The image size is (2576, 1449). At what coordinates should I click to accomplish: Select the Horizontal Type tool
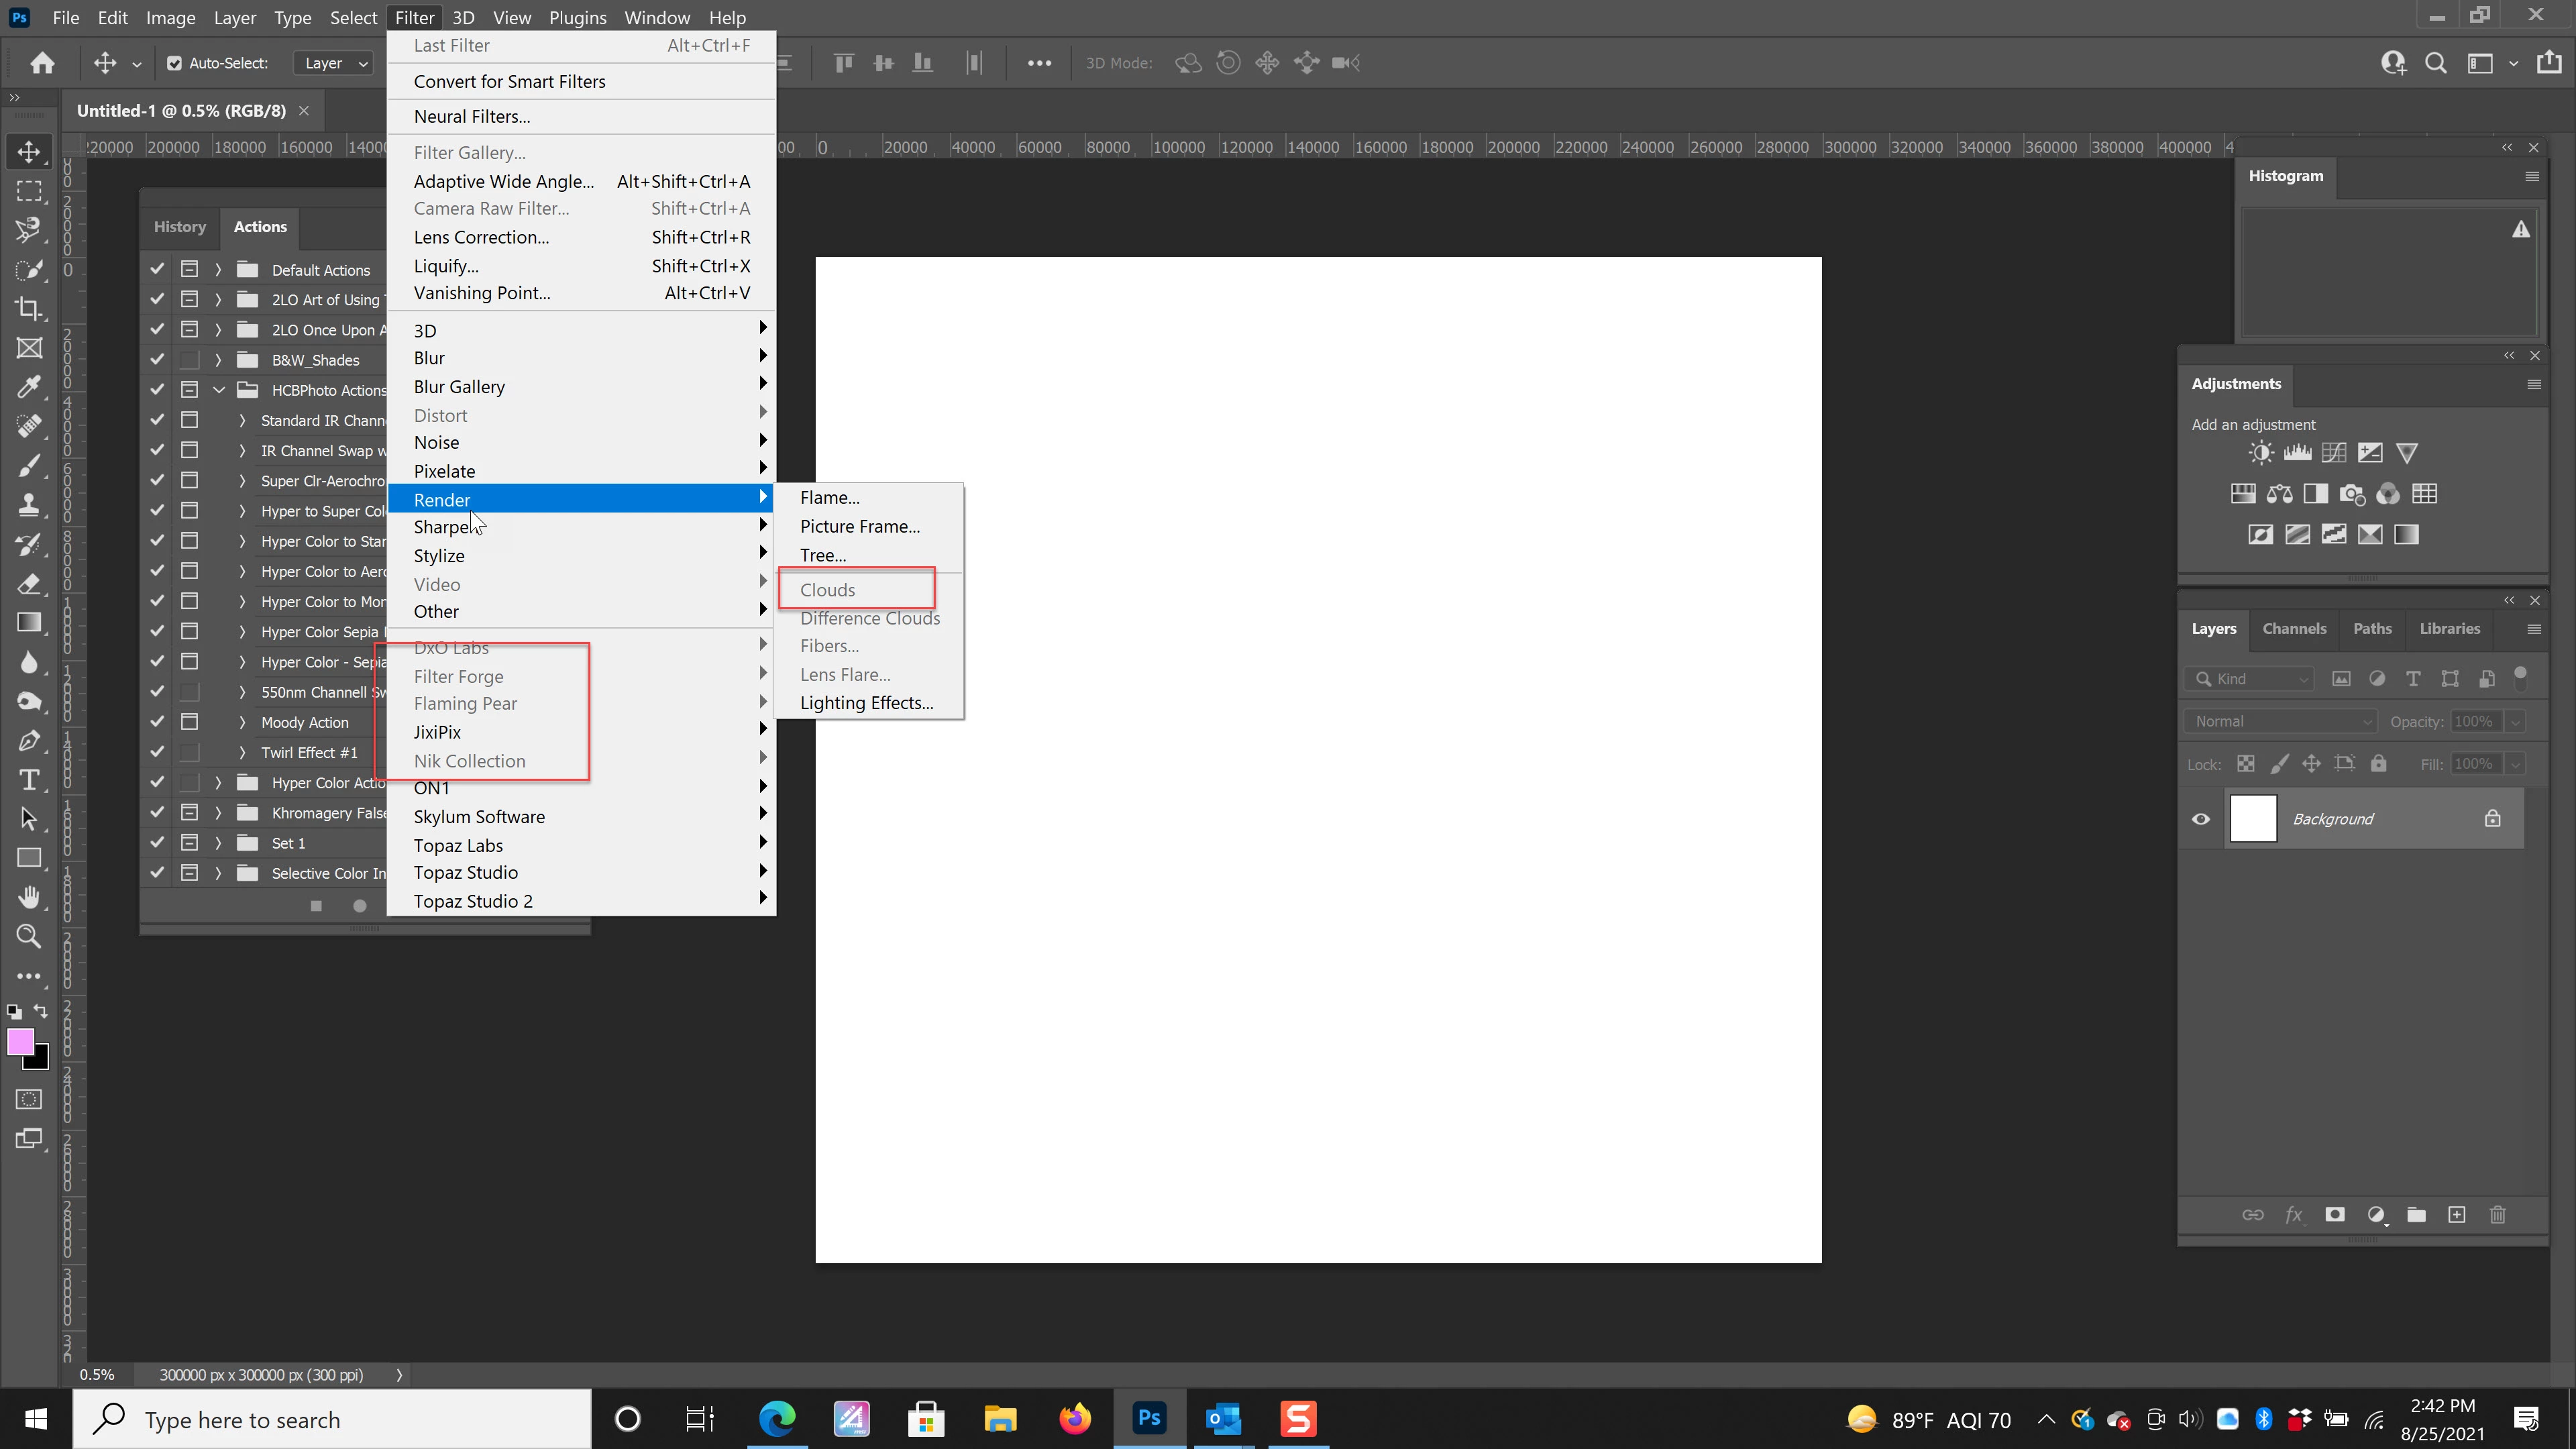click(x=29, y=780)
